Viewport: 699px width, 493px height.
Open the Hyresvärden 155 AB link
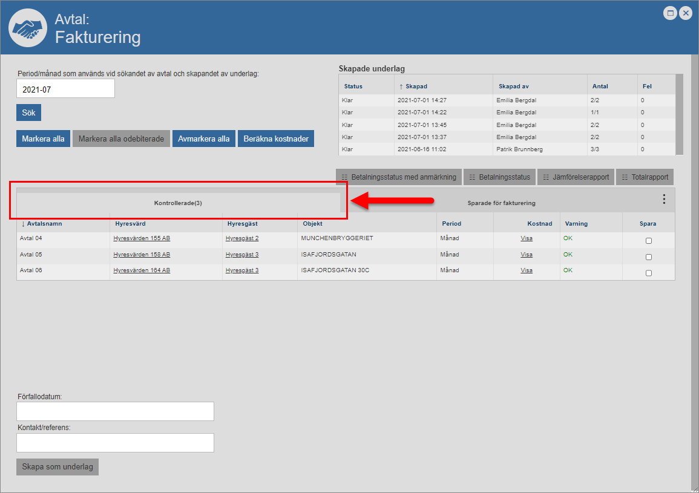pyautogui.click(x=142, y=238)
